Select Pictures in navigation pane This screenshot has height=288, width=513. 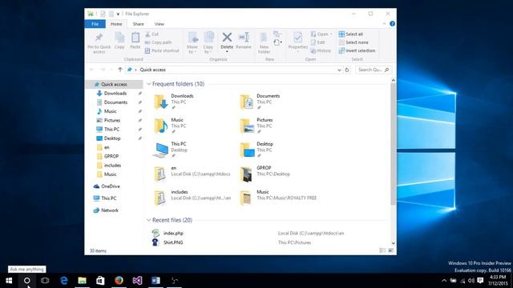click(112, 120)
